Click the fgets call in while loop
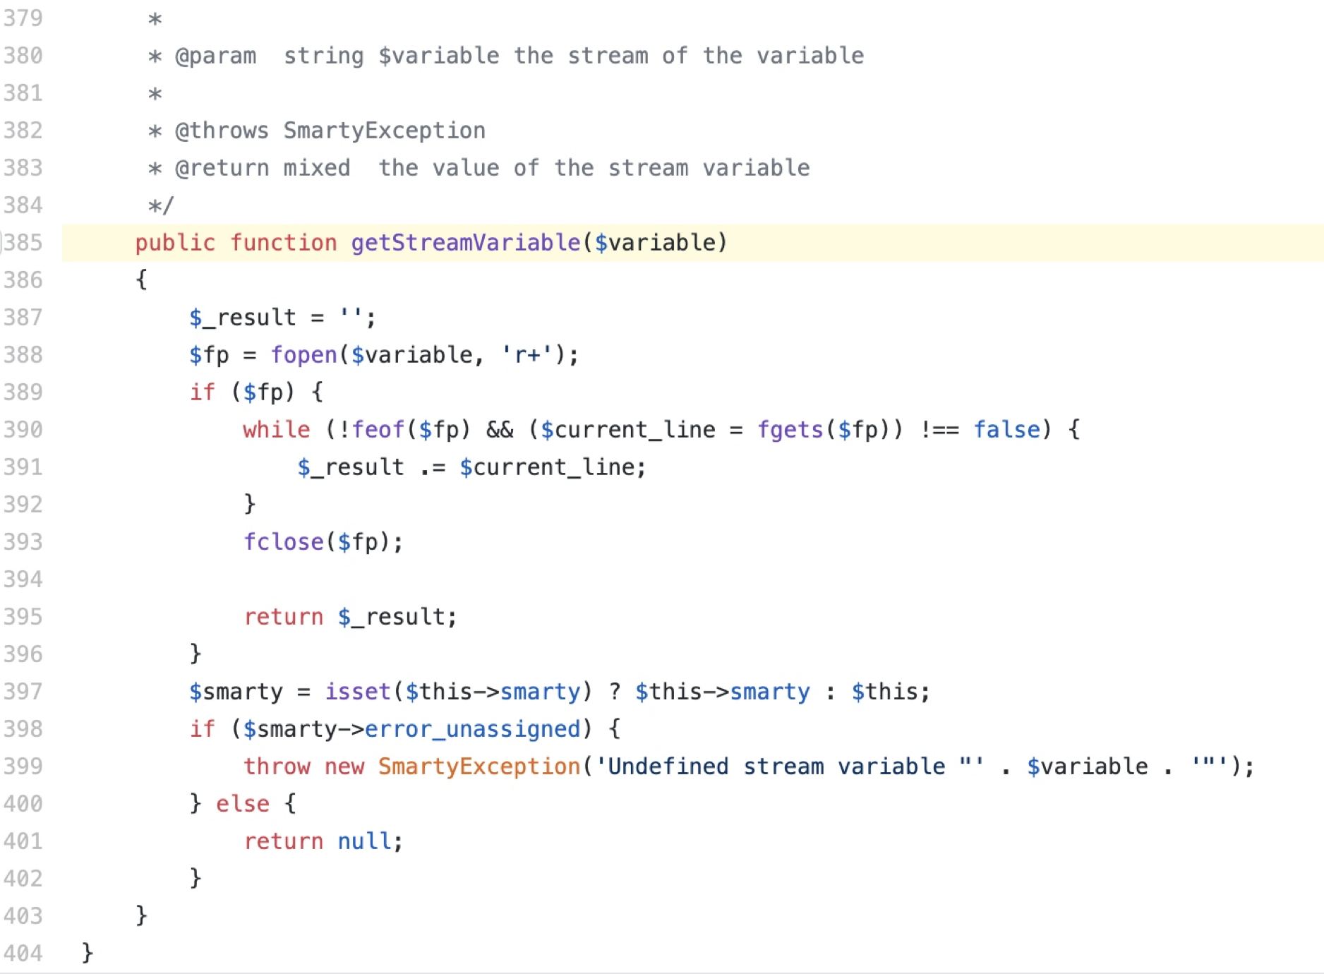1324x974 pixels. [x=790, y=430]
